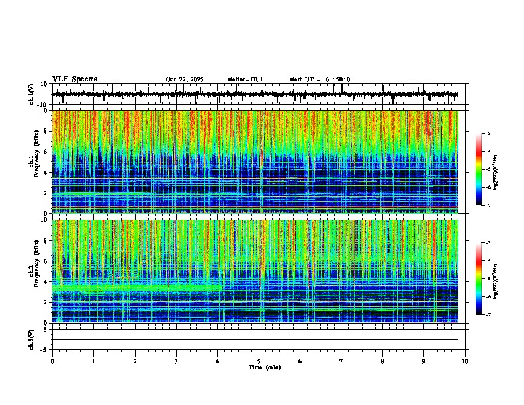Image resolution: width=524 pixels, height=405 pixels.
Task: Click time axis tick label '5'
Action: 259,361
